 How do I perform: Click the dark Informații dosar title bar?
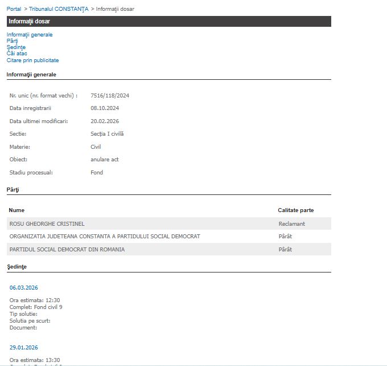168,22
